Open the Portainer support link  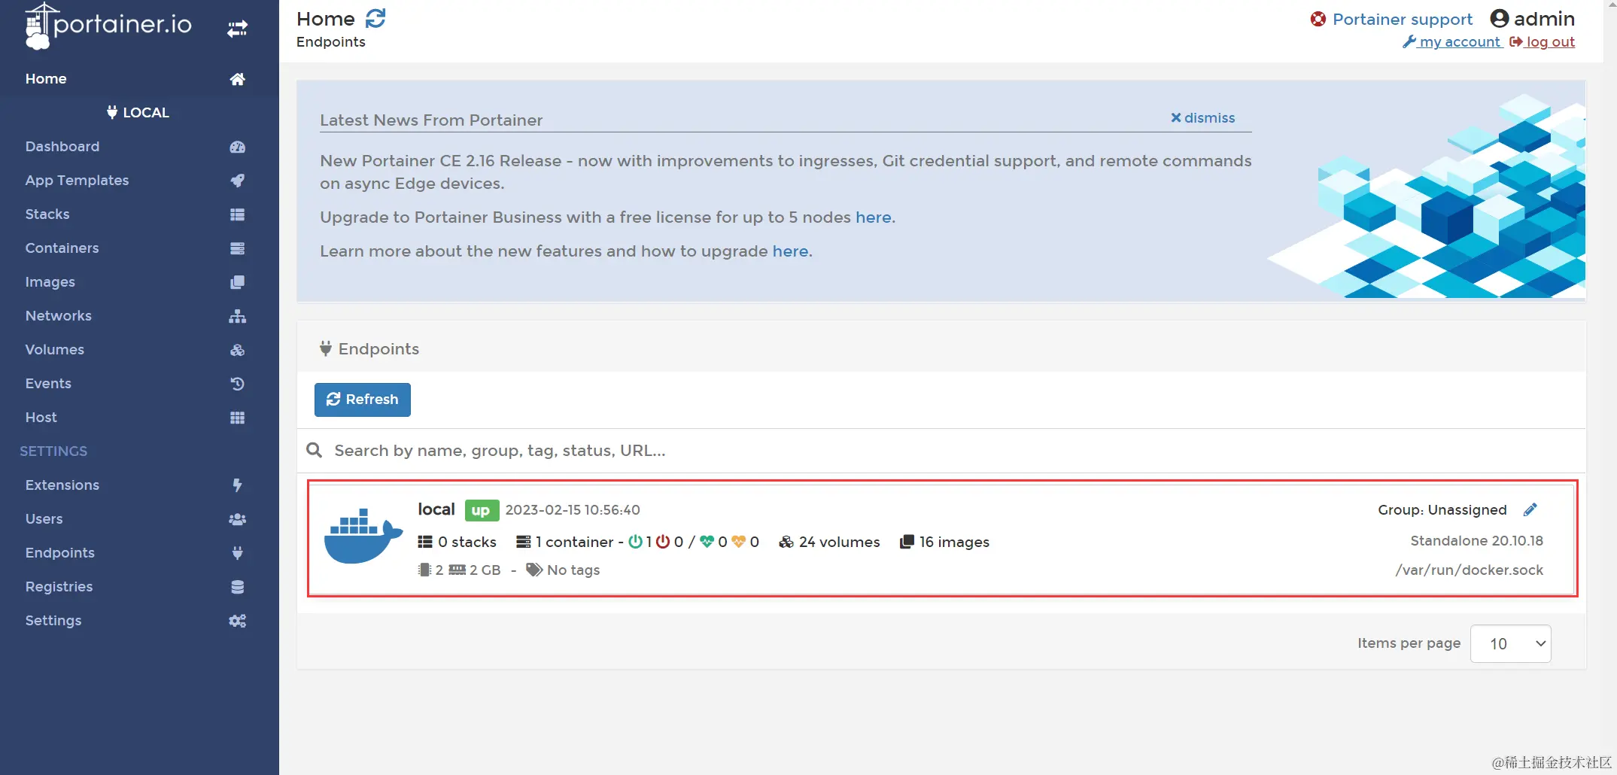[x=1402, y=20]
